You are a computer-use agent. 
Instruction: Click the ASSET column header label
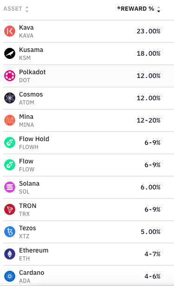pyautogui.click(x=13, y=9)
